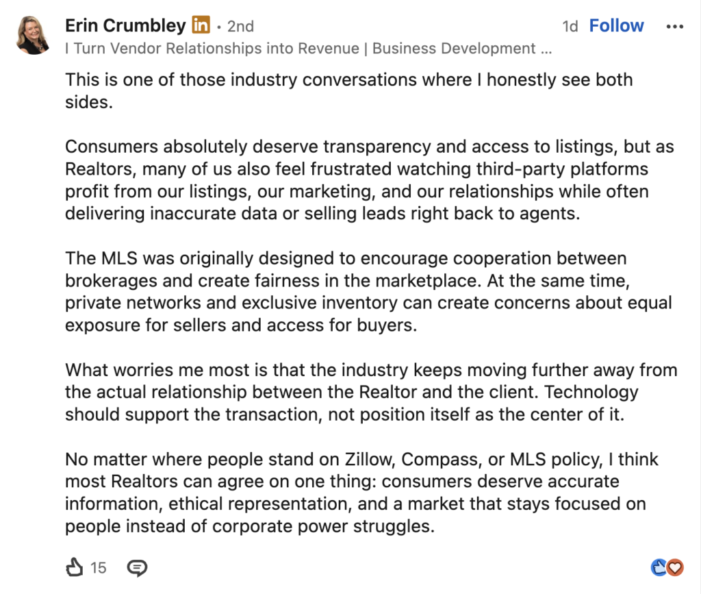Image resolution: width=701 pixels, height=594 pixels.
Task: View the 15 likes count
Action: coord(99,567)
